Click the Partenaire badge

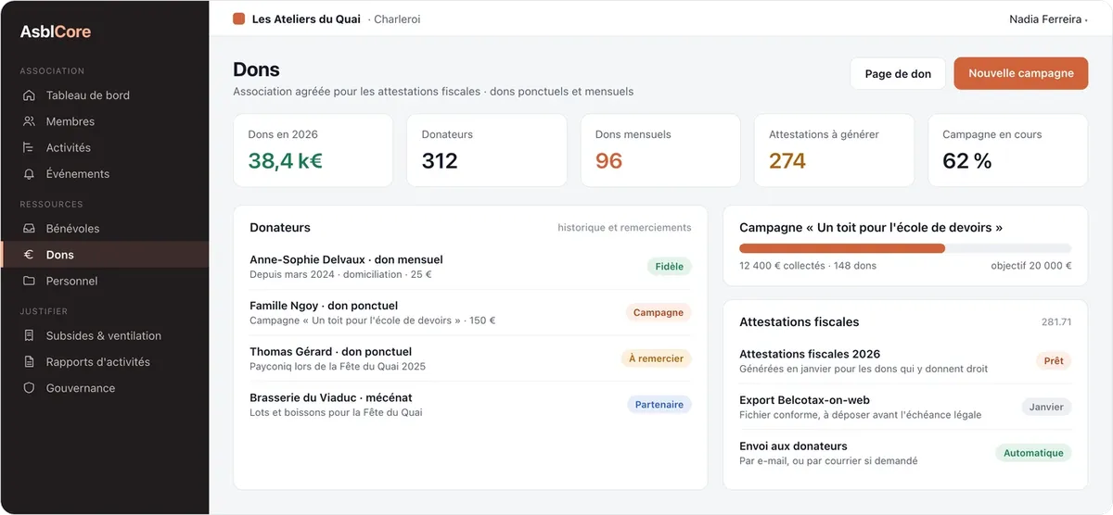click(659, 405)
